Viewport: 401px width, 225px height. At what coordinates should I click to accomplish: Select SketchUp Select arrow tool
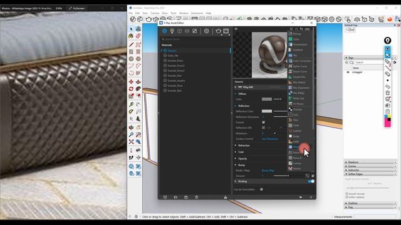coord(131,29)
